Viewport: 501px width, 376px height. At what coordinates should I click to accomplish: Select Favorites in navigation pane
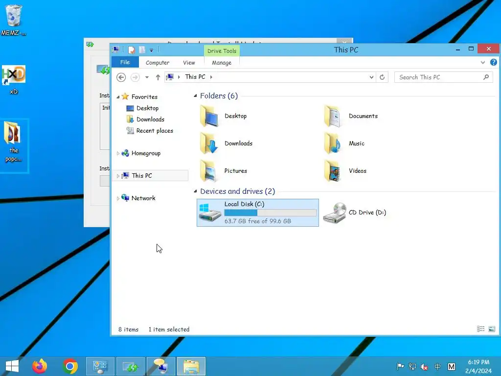coord(144,96)
